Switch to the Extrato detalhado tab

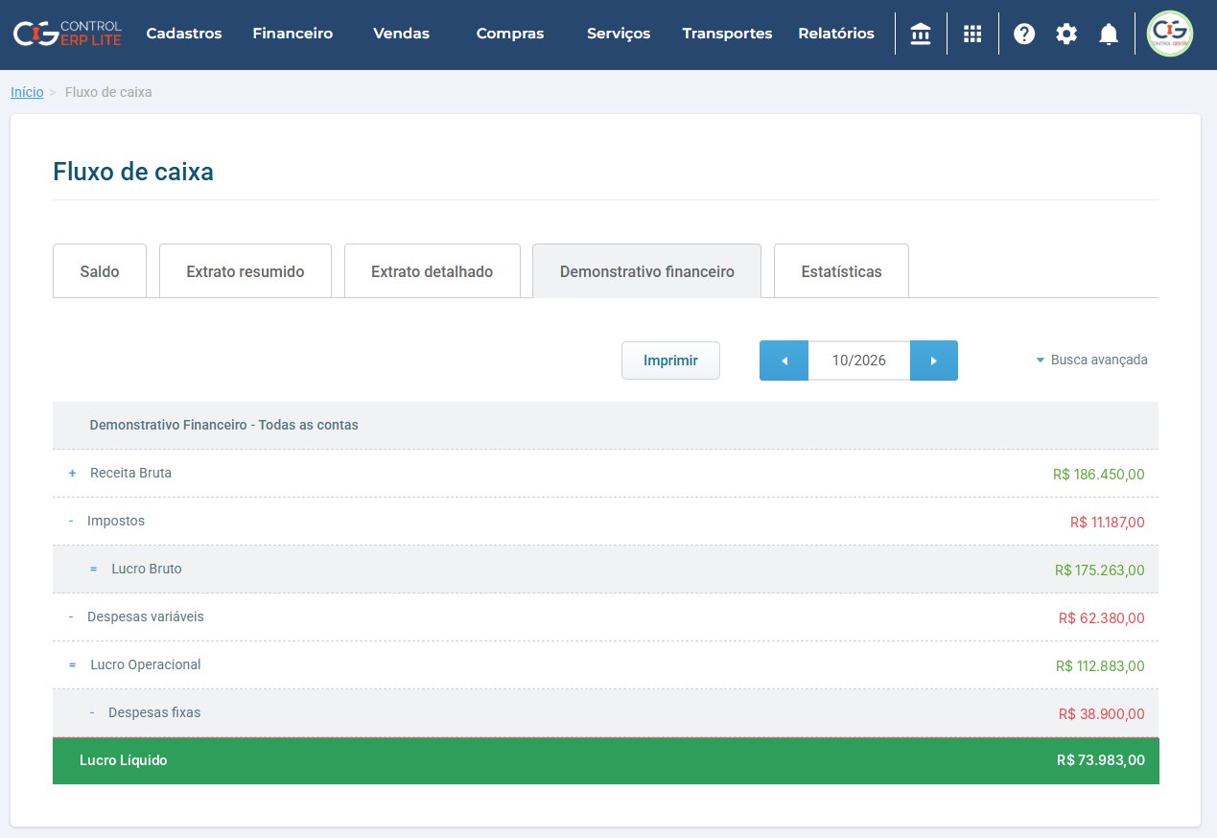[x=432, y=271]
